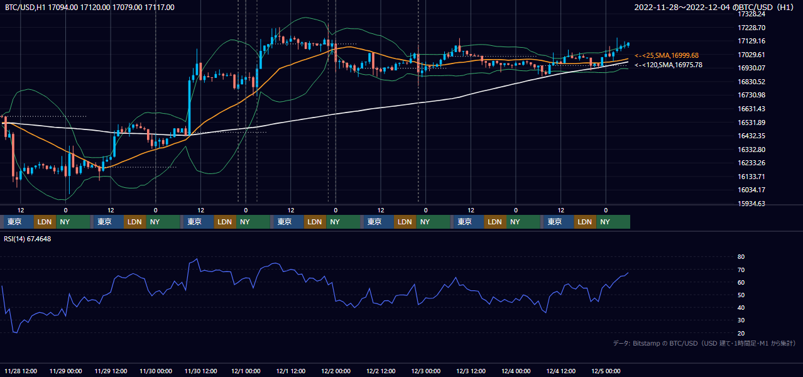The height and width of the screenshot is (377, 803).
Task: Click the 11/29 00:00 time label
Action: (x=66, y=371)
